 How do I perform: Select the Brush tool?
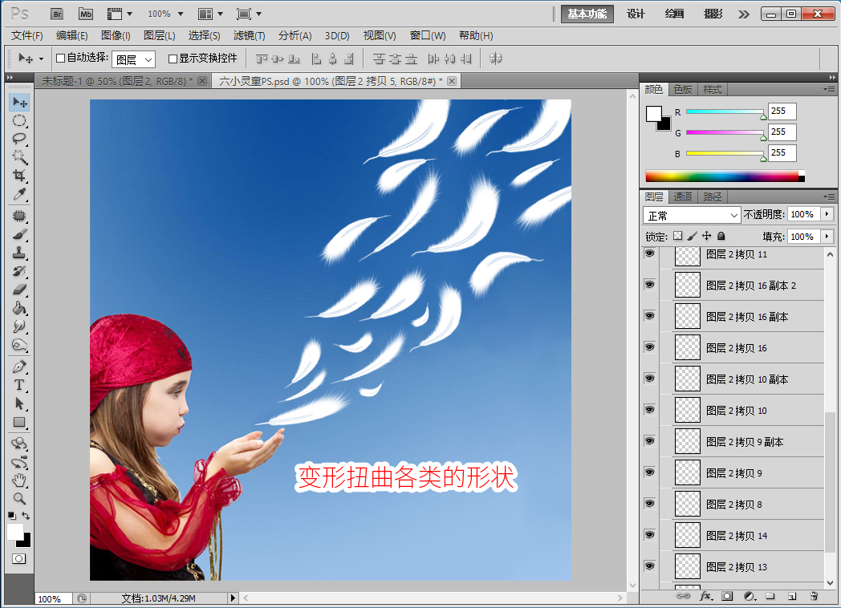coord(19,234)
